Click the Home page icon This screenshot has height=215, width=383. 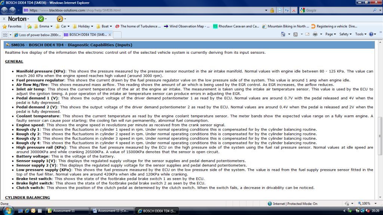[283, 34]
